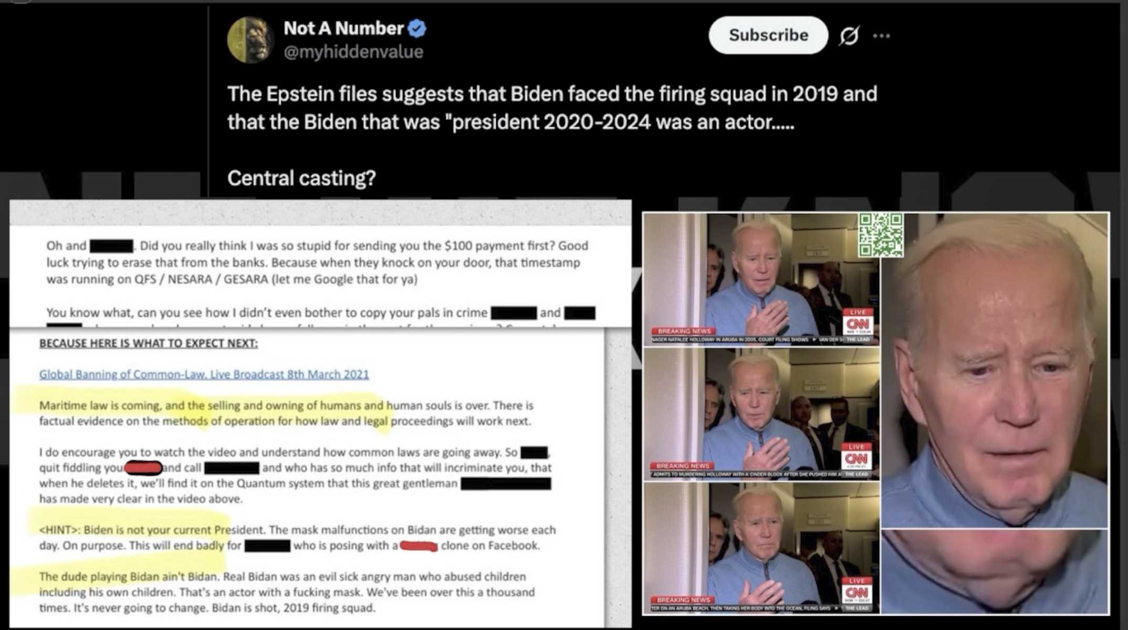Click the CNN logo in bottom thumbnail
Viewport: 1128px width, 630px height.
pos(857,593)
